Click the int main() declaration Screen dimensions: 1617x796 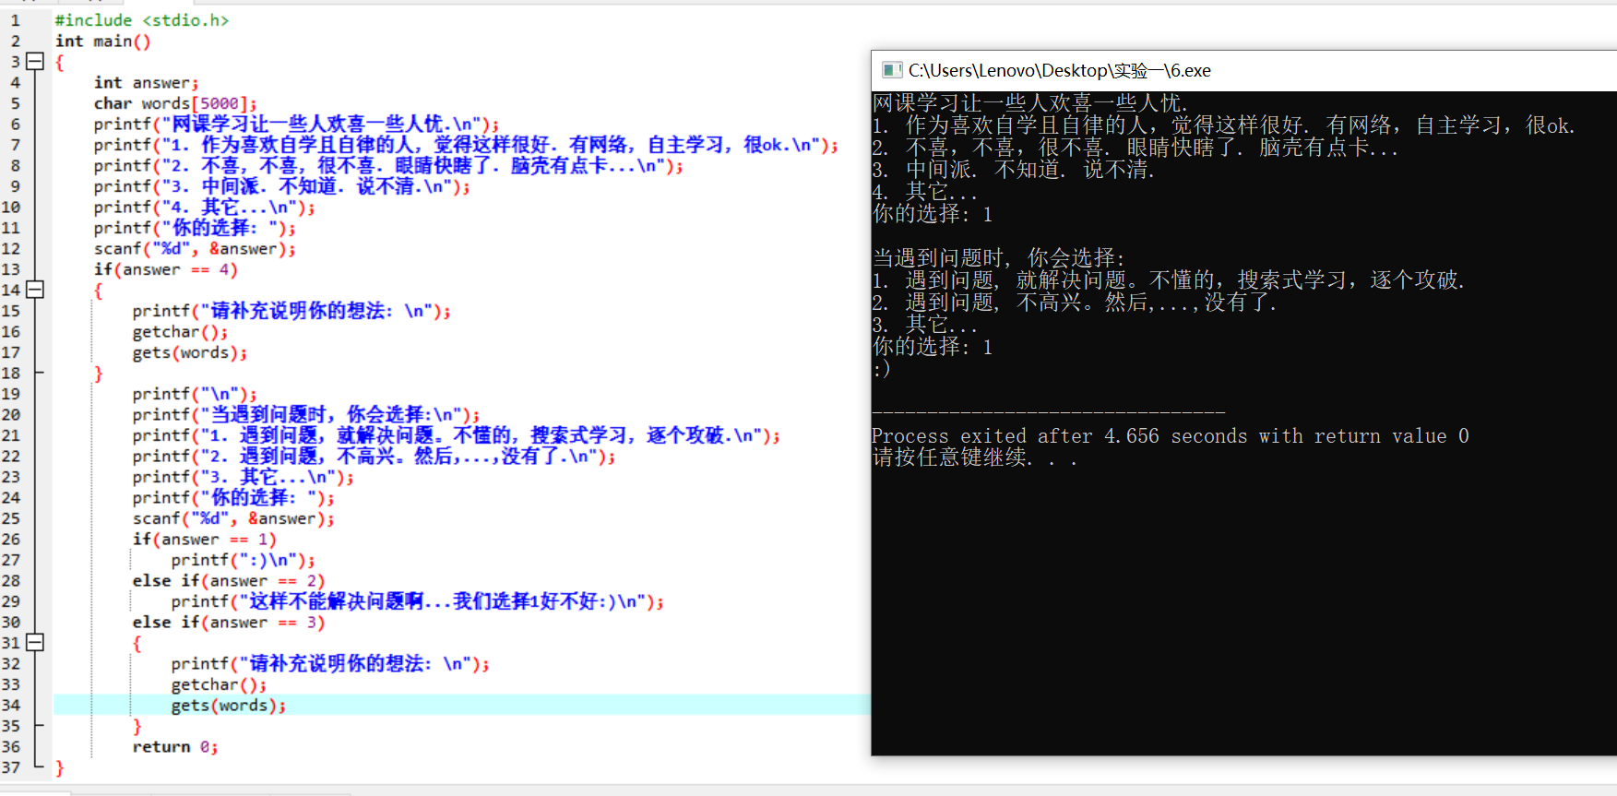pos(102,41)
